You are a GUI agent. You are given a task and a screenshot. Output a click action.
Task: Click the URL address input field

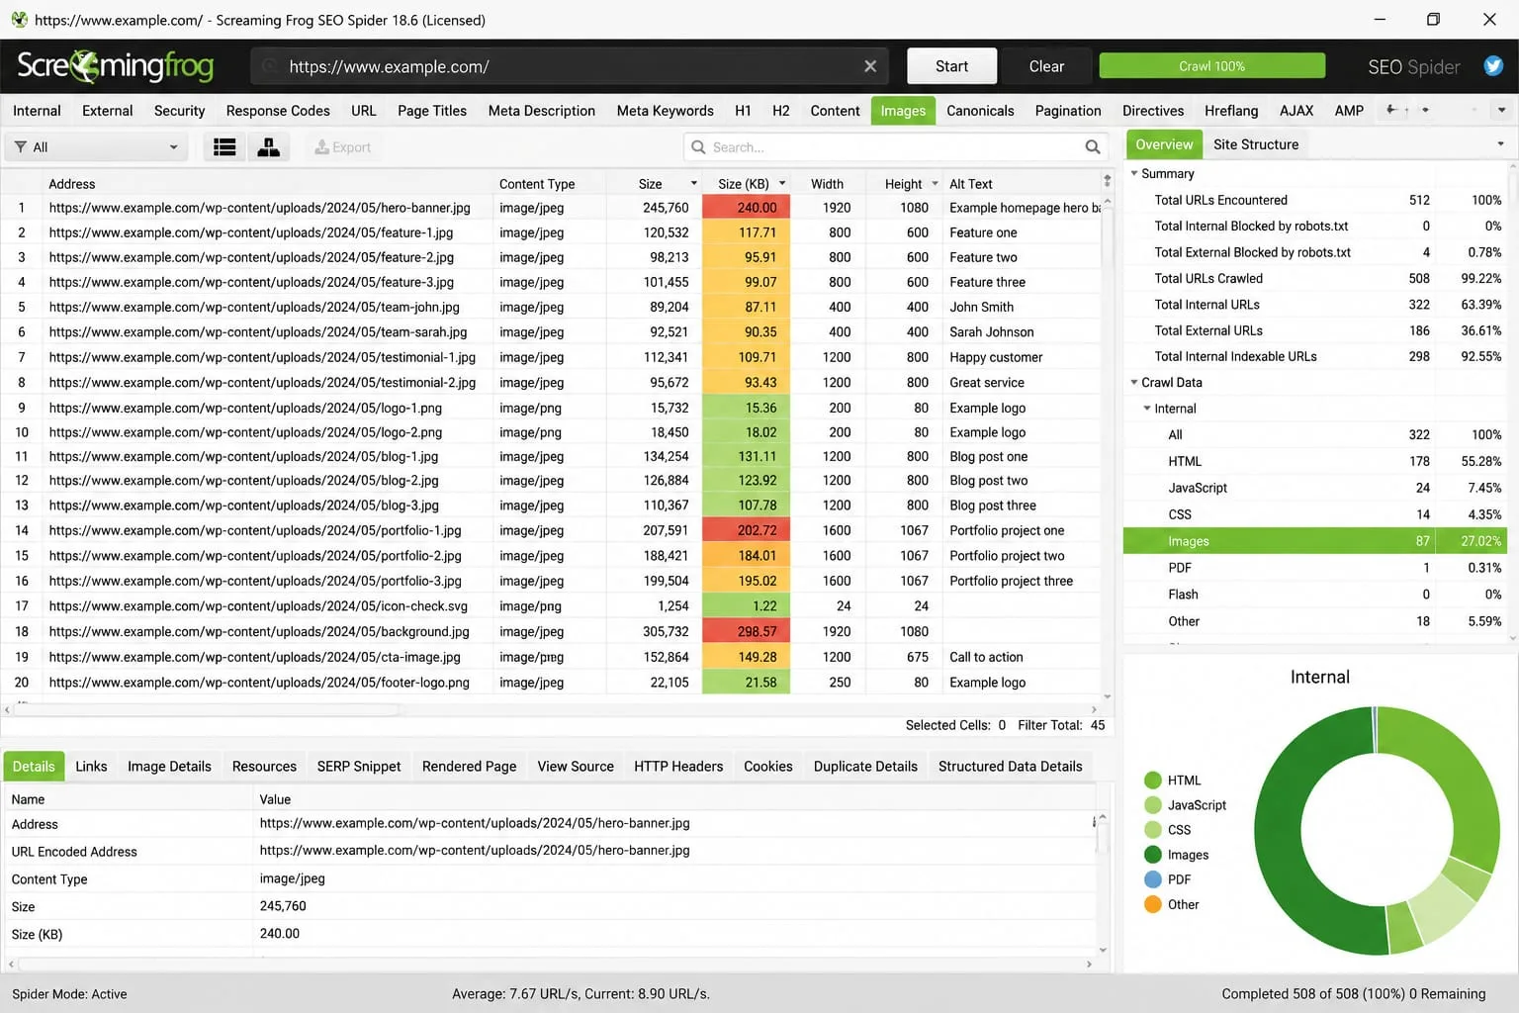(569, 66)
